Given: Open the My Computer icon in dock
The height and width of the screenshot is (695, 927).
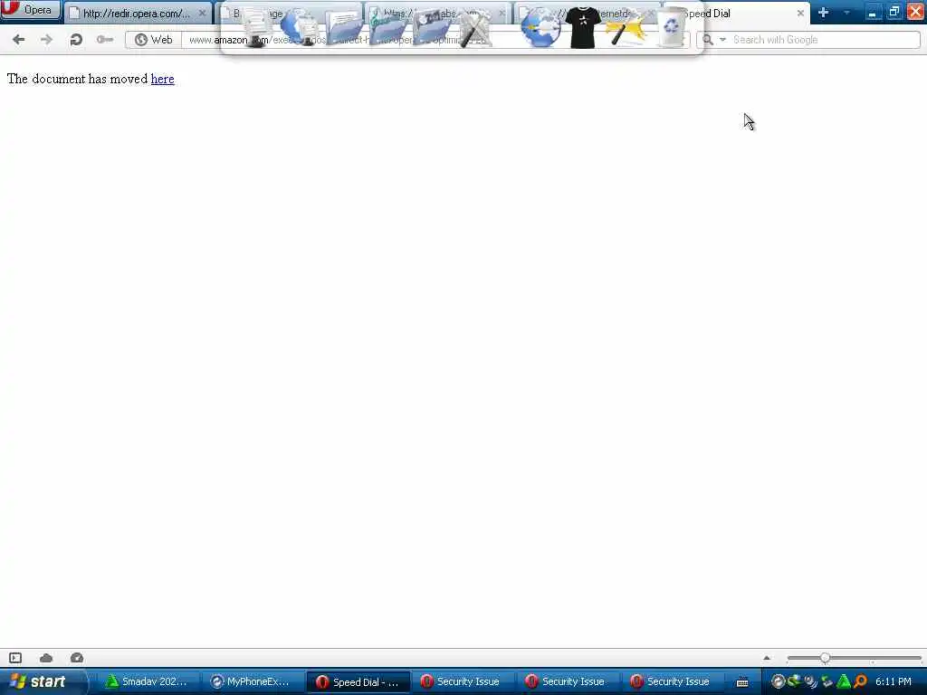Looking at the screenshot, I should pos(257,28).
